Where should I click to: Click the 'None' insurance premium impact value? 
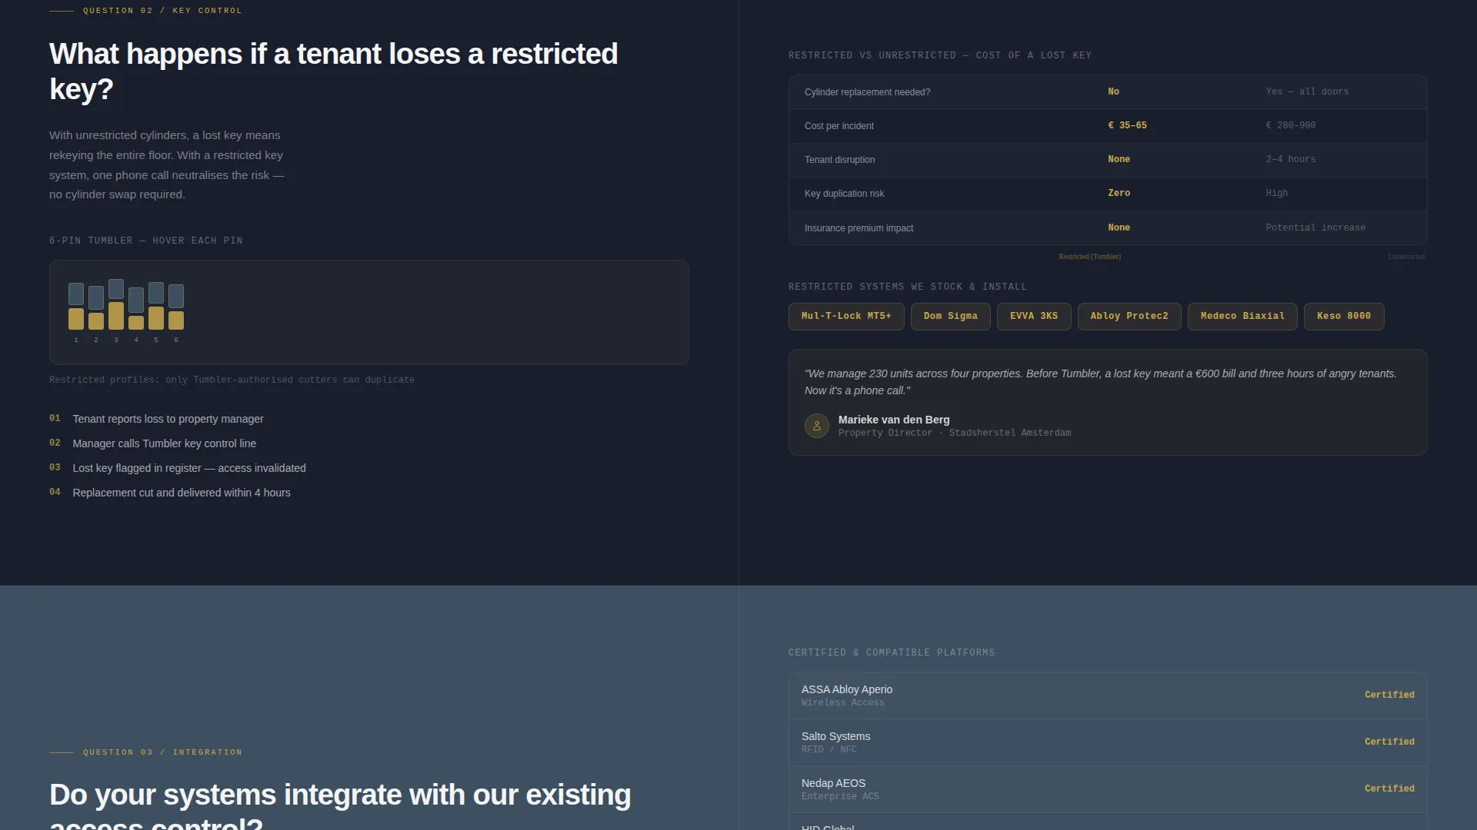[1119, 227]
